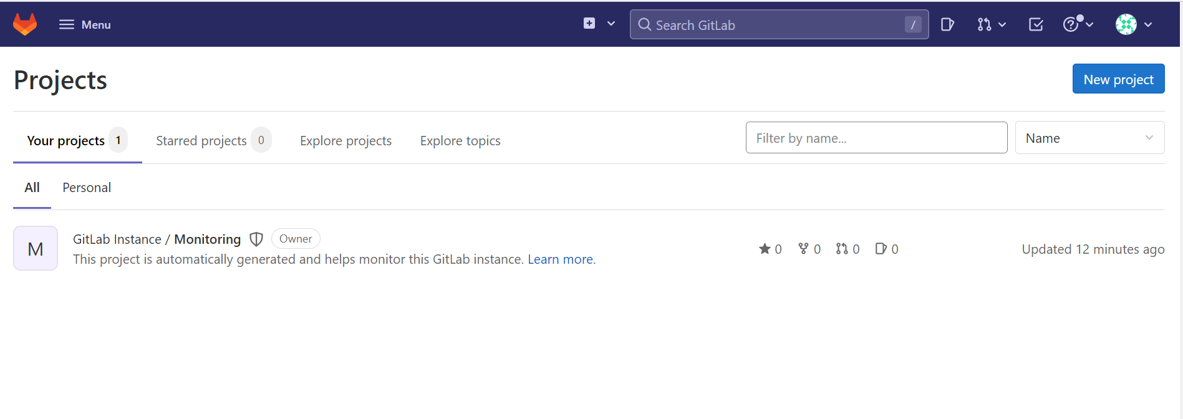Click the Learn more link

tap(560, 259)
